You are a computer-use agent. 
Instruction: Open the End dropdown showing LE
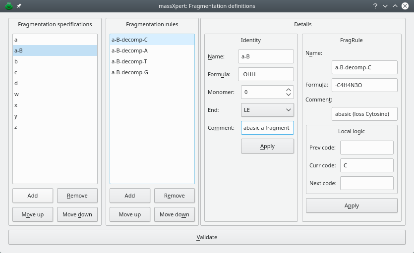tap(267, 110)
